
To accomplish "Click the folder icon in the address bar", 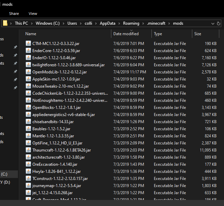I will pos(5,23).
